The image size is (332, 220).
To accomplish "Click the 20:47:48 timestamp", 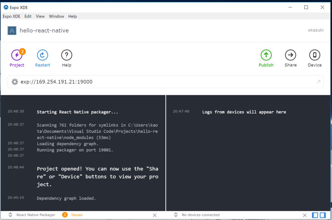I will pyautogui.click(x=181, y=111).
